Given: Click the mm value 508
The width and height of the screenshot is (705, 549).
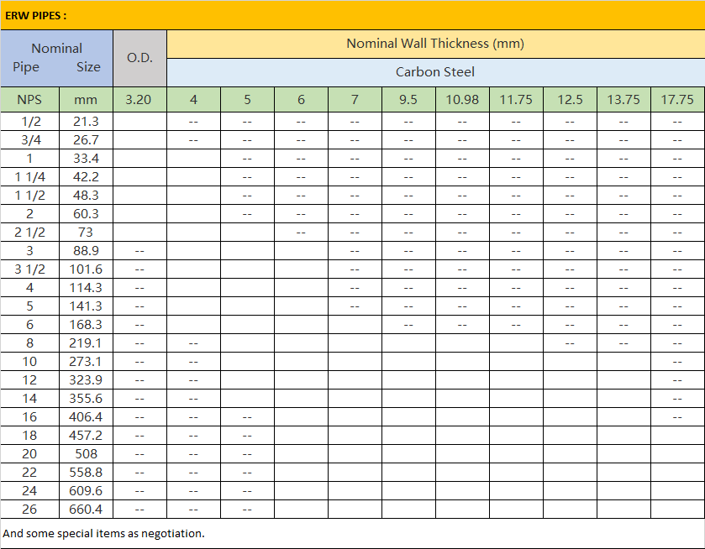Looking at the screenshot, I should 86,454.
